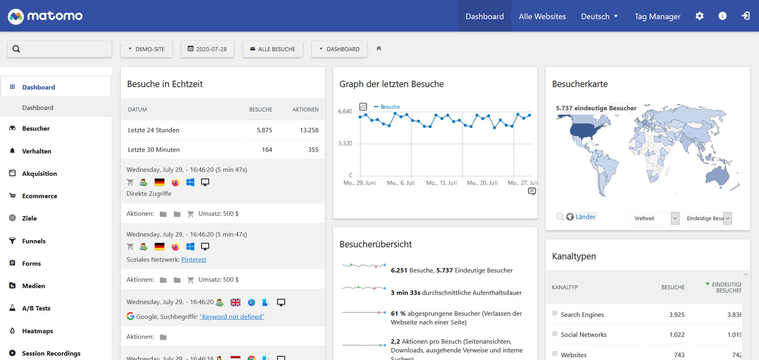This screenshot has width=759, height=360.
Task: Click the Forms clipboard icon in sidebar
Action: click(x=12, y=263)
